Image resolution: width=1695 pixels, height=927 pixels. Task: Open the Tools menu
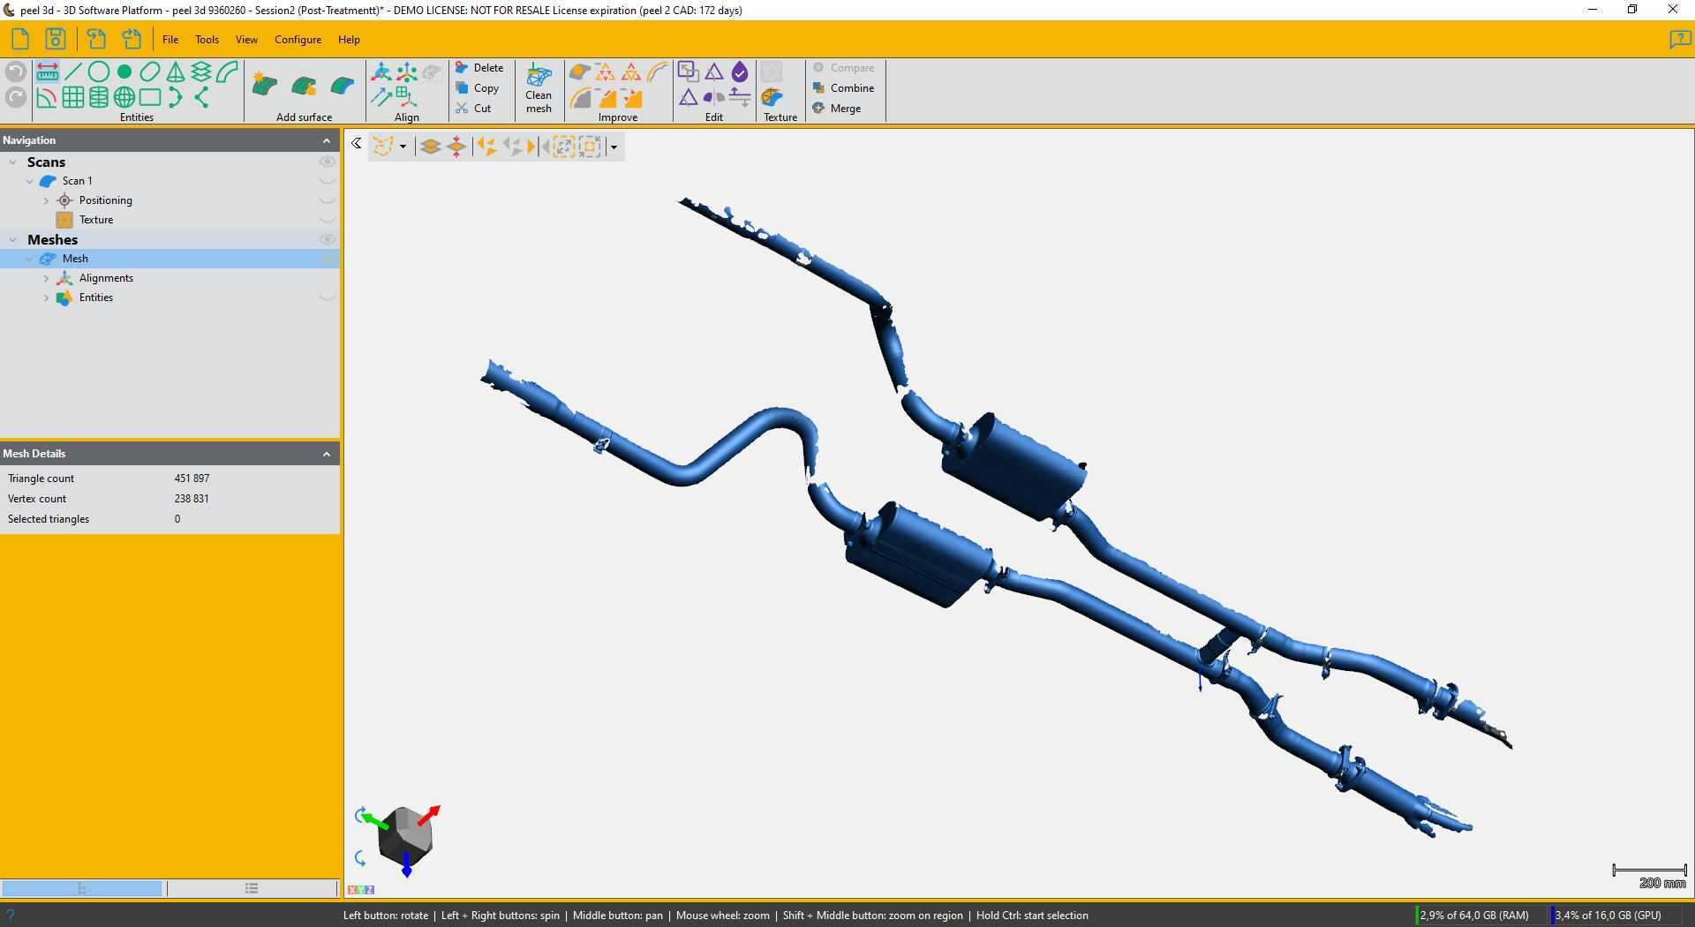[207, 40]
